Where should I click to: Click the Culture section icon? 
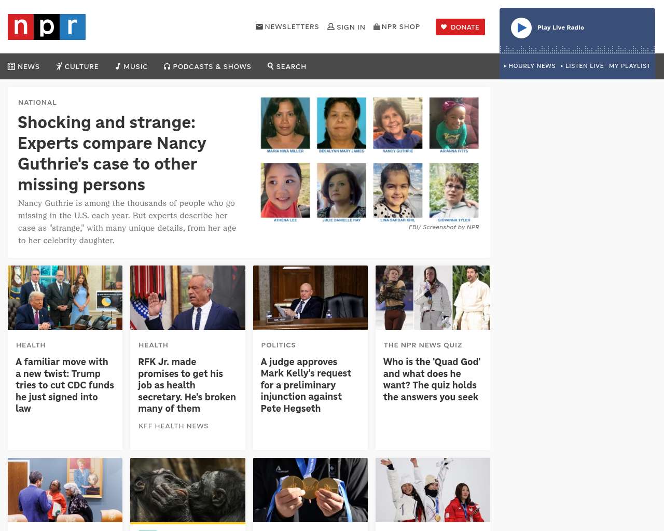(x=59, y=66)
